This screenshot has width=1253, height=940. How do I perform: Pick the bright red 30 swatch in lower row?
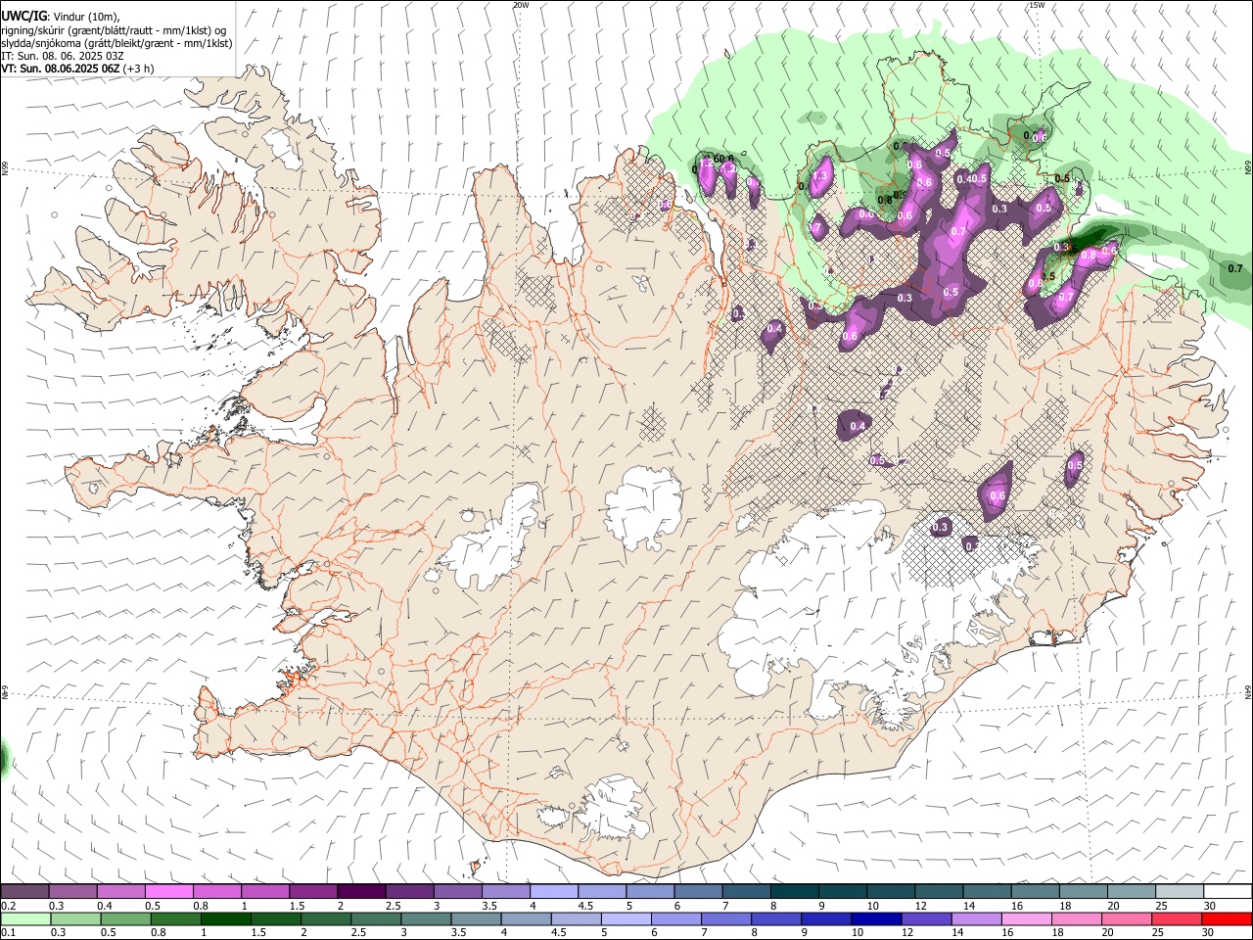click(x=1227, y=918)
